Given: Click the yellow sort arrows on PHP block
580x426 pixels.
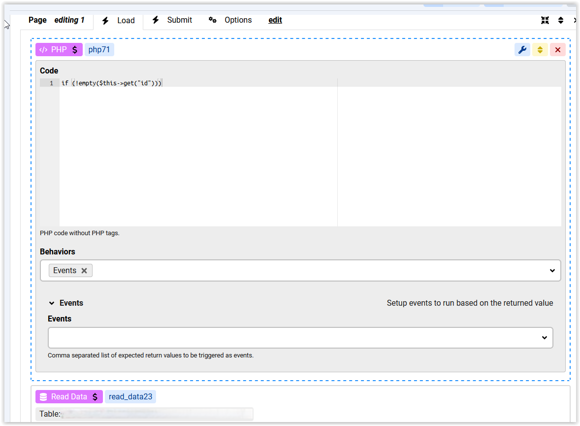Looking at the screenshot, I should coord(540,50).
